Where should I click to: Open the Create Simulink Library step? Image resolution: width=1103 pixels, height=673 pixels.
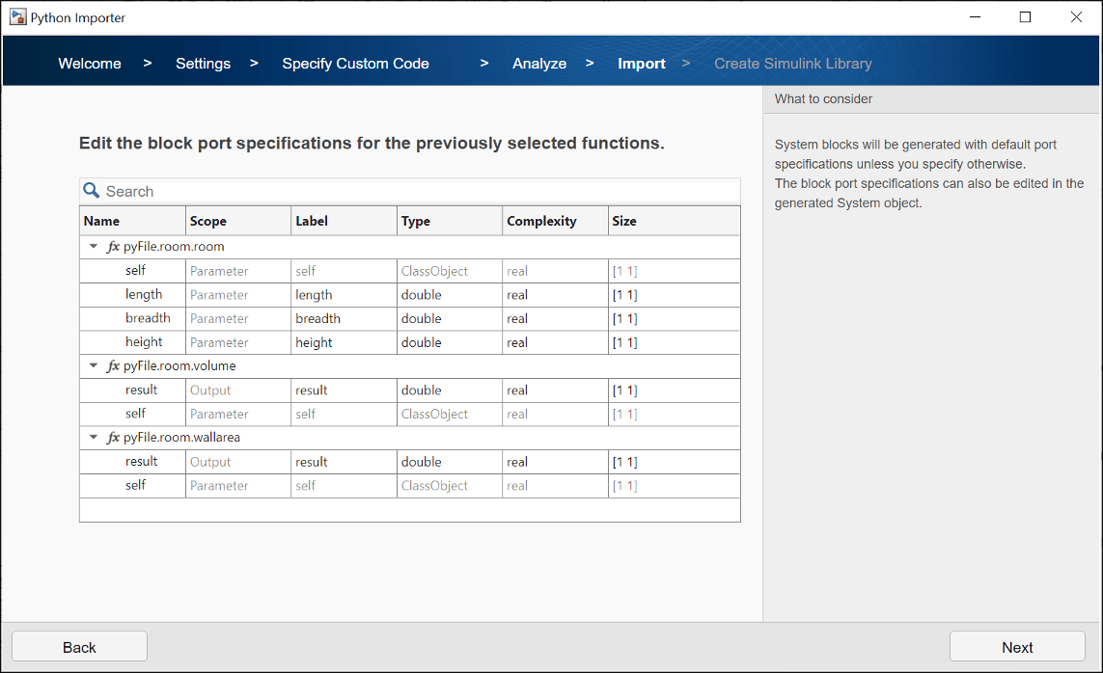point(793,64)
